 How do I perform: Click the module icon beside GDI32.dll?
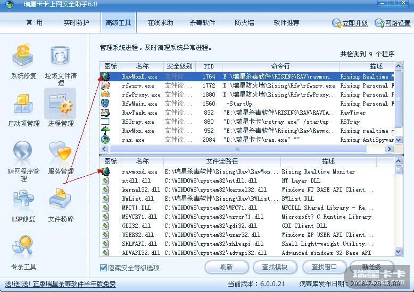pyautogui.click(x=105, y=226)
